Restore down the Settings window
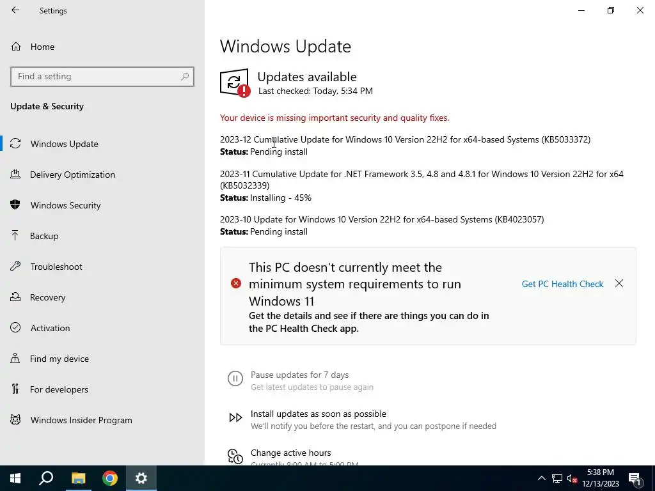The width and height of the screenshot is (655, 491). click(x=611, y=10)
